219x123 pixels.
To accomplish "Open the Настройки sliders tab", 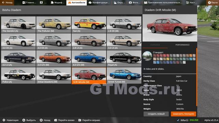I will (191, 3).
